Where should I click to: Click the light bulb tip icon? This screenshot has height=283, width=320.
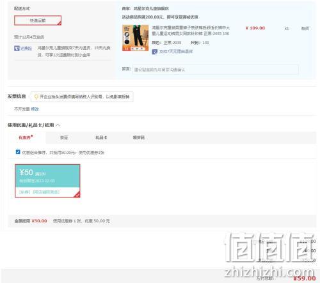[36, 96]
